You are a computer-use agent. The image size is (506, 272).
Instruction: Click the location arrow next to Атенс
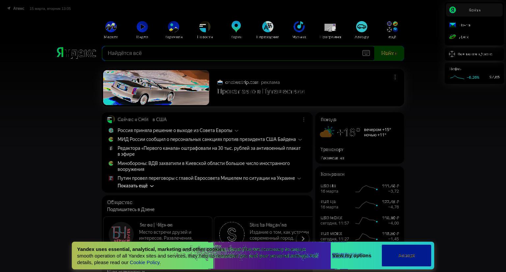point(9,9)
